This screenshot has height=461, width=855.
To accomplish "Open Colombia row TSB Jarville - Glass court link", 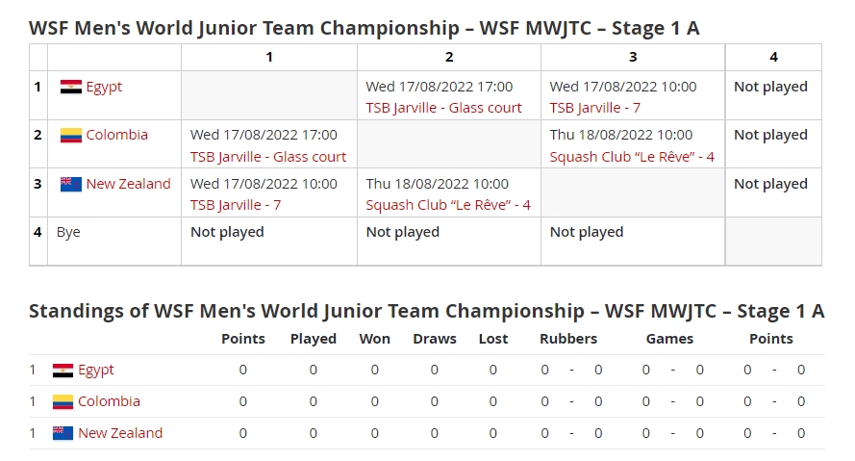I will pyautogui.click(x=268, y=156).
